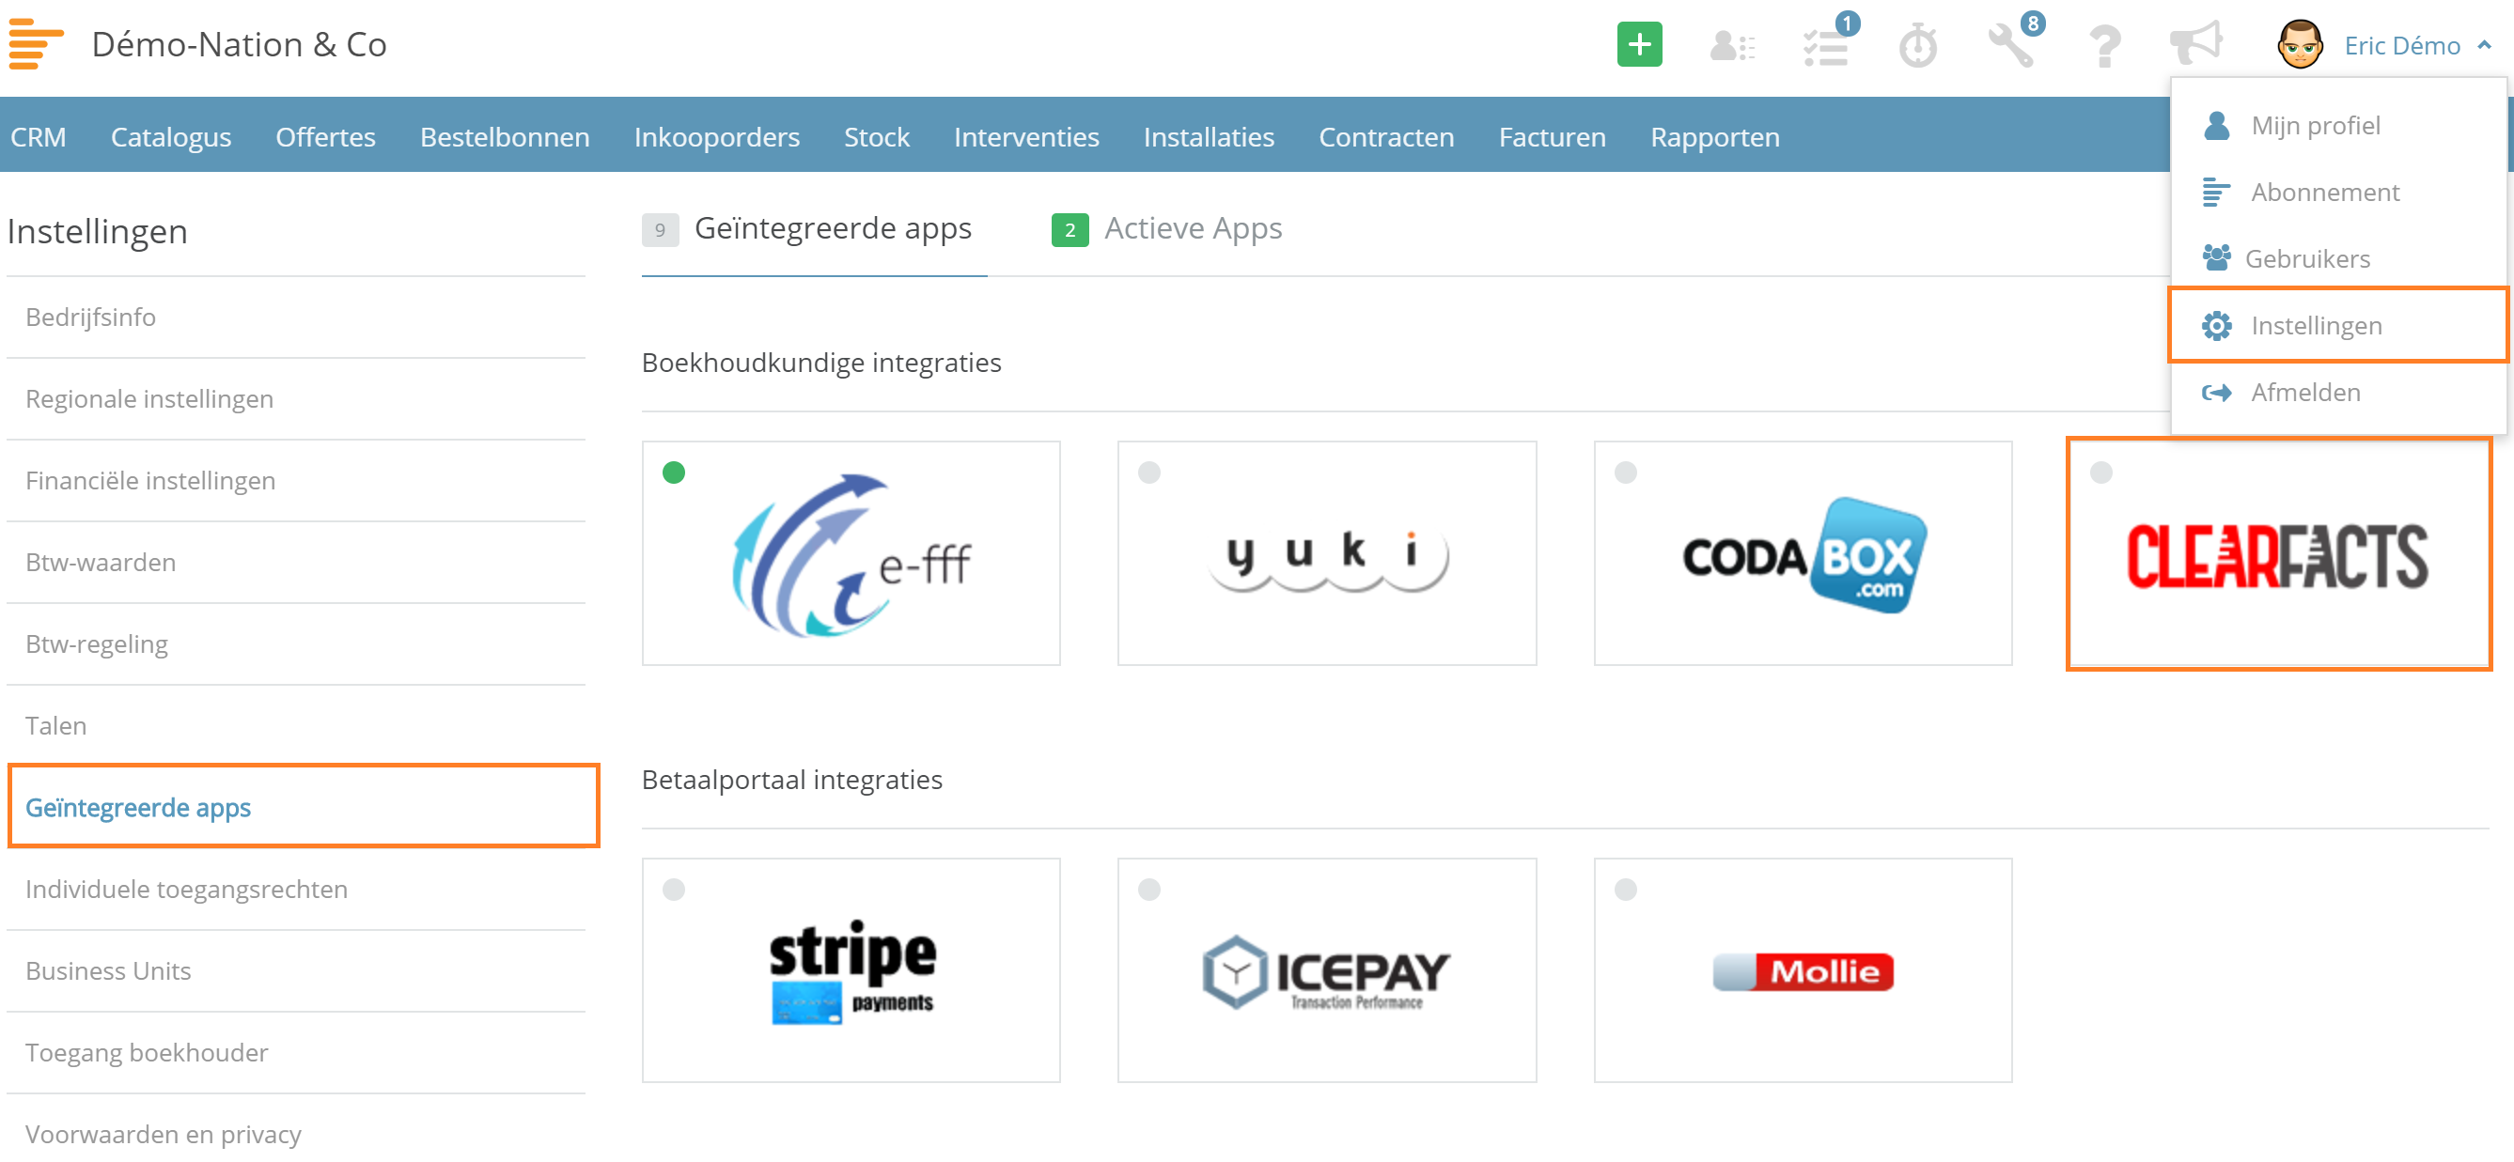This screenshot has height=1162, width=2514.
Task: Go to Btw-waarden settings
Action: 296,563
